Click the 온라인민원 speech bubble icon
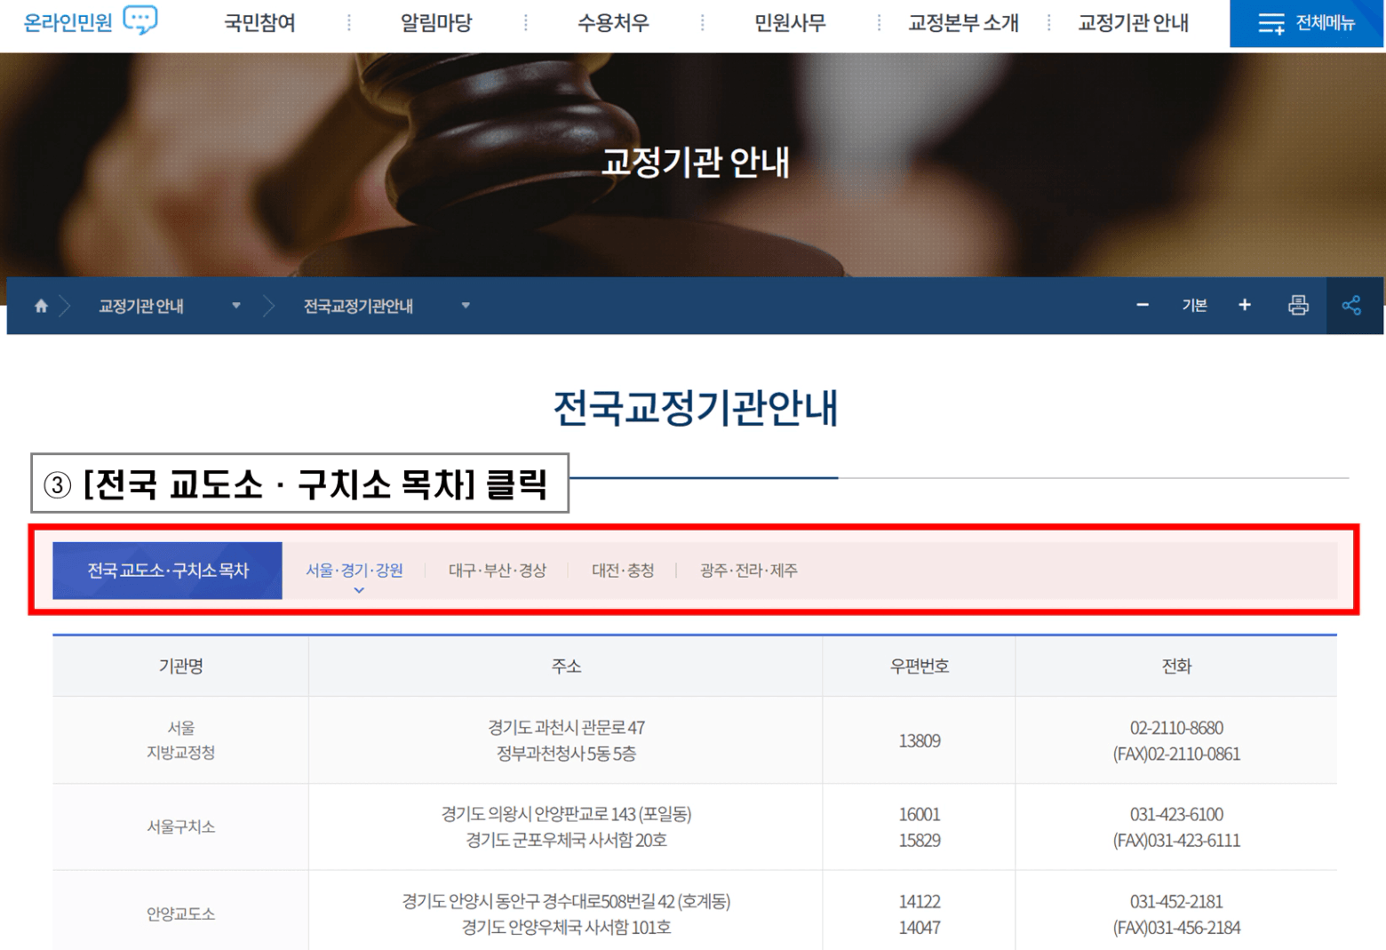 point(139,20)
